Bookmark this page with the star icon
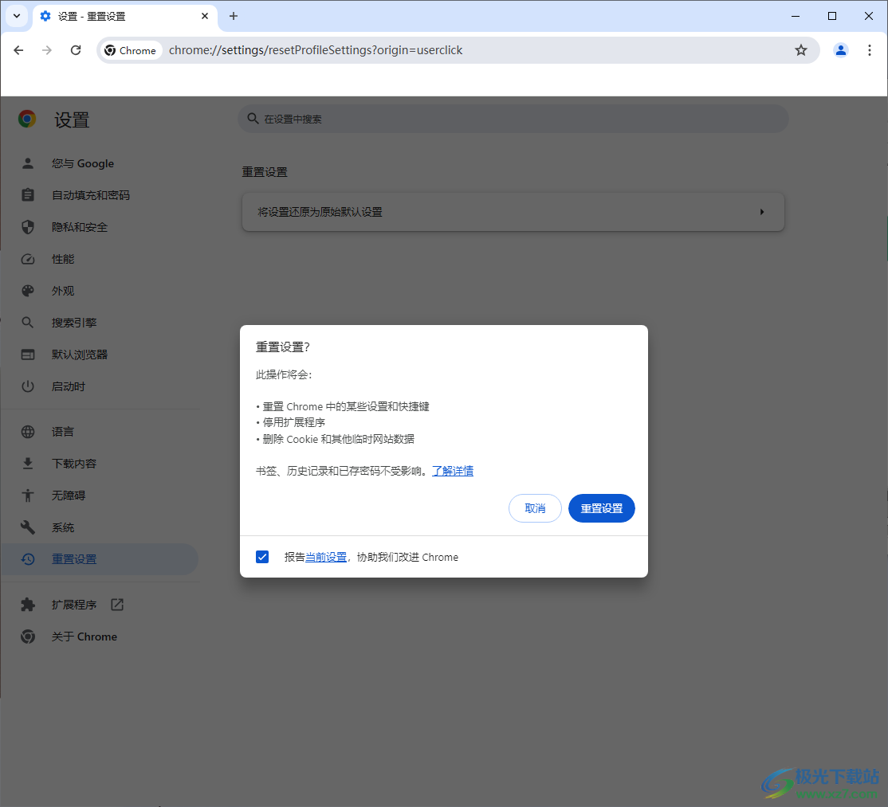Image resolution: width=888 pixels, height=807 pixels. pos(801,50)
